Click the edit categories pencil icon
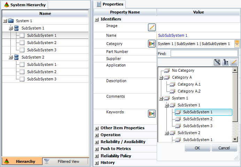This screenshot has width=241, height=167. [234, 62]
